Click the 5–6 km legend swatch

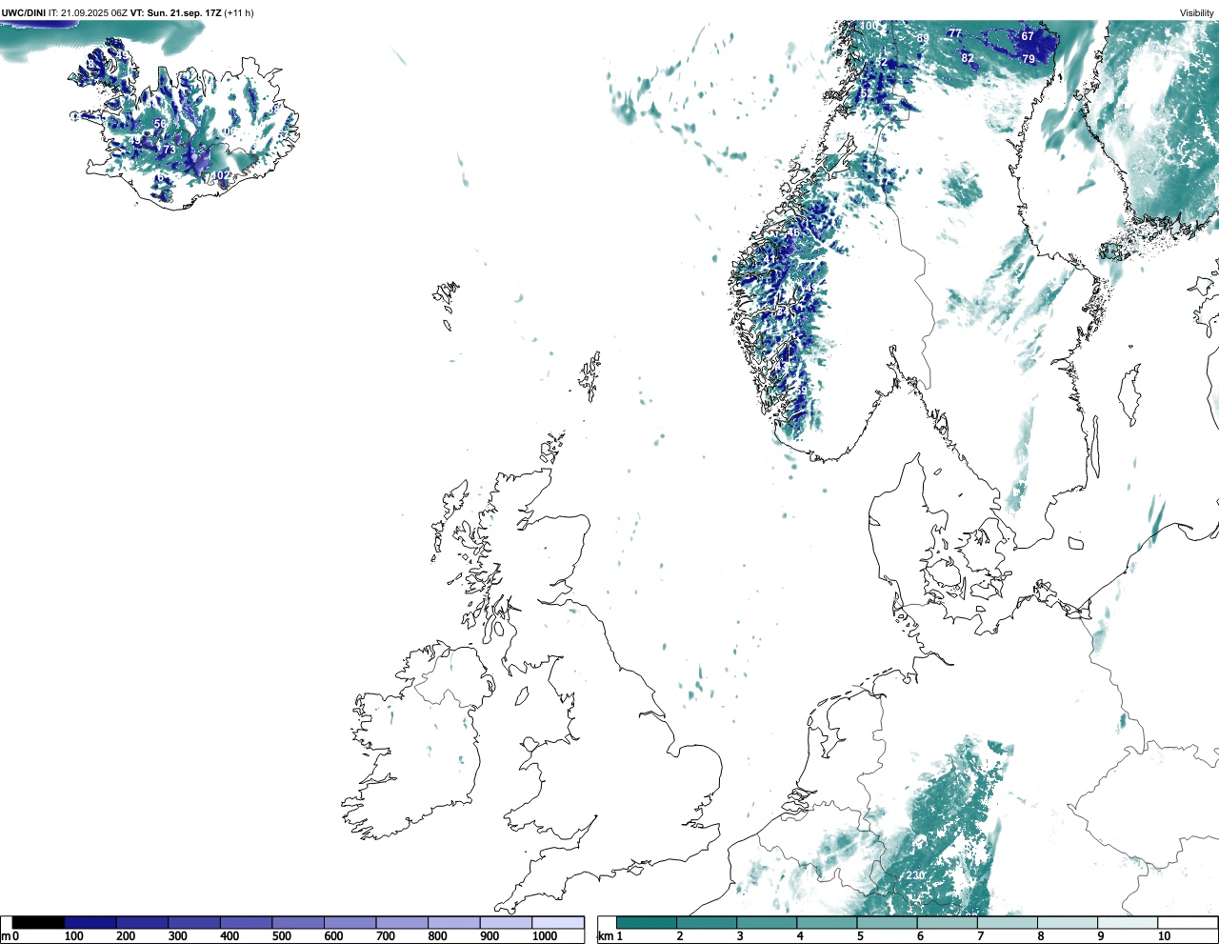tap(887, 922)
